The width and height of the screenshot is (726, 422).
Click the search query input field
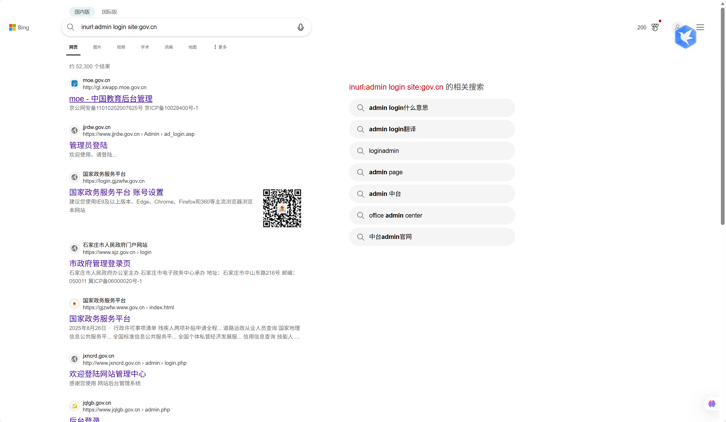[x=184, y=27]
